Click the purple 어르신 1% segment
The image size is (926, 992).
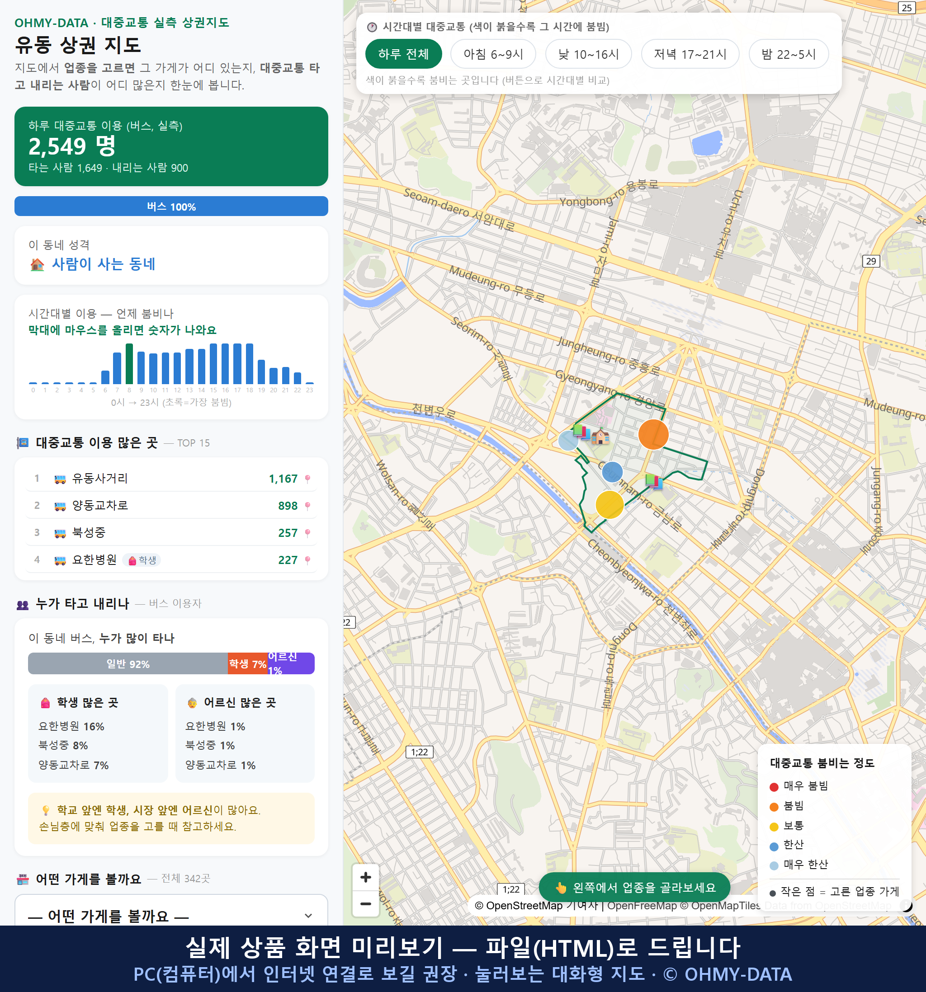(x=291, y=663)
